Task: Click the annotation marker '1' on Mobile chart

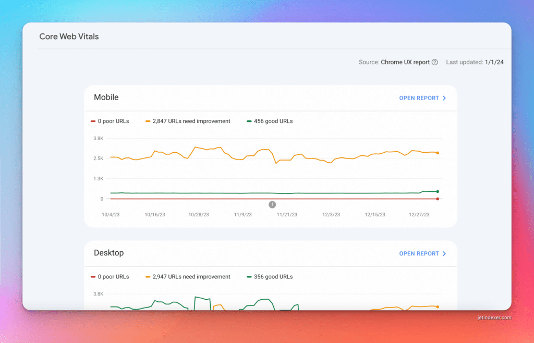Action: coord(272,205)
